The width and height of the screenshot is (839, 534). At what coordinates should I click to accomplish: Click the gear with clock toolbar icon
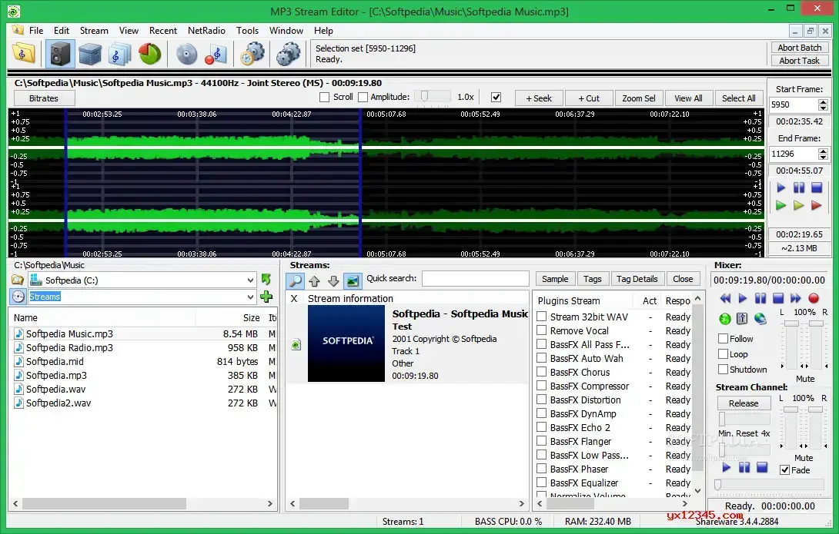click(252, 54)
